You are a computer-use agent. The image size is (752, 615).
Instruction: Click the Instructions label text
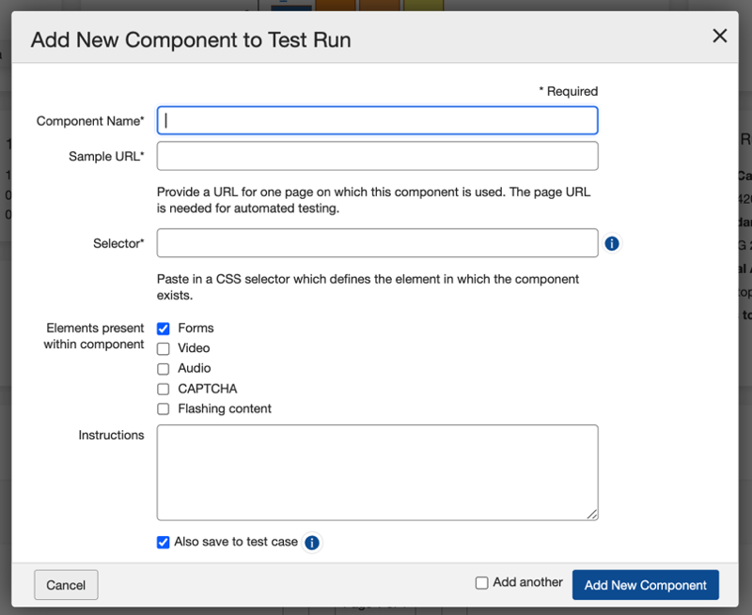tap(111, 436)
